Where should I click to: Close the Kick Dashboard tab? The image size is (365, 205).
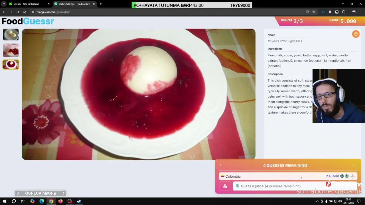pyautogui.click(x=48, y=4)
